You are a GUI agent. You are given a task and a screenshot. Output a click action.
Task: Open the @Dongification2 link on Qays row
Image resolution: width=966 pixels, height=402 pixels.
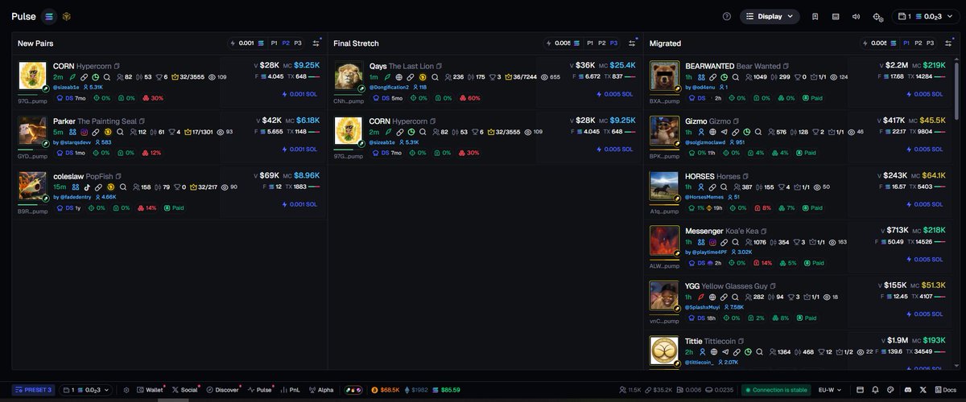pos(389,87)
